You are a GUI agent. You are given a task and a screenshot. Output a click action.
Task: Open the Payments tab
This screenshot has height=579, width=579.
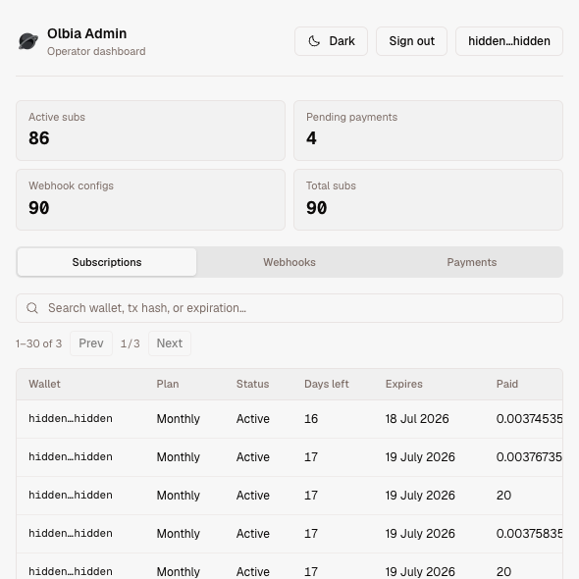point(472,262)
